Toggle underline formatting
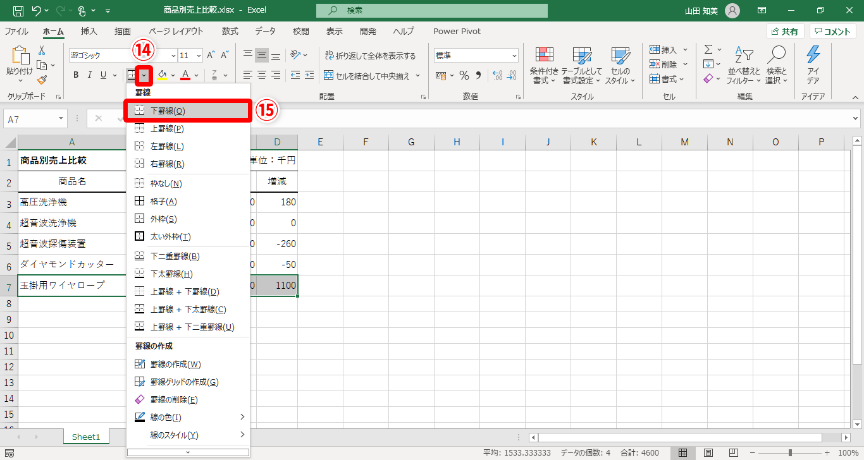 [104, 75]
